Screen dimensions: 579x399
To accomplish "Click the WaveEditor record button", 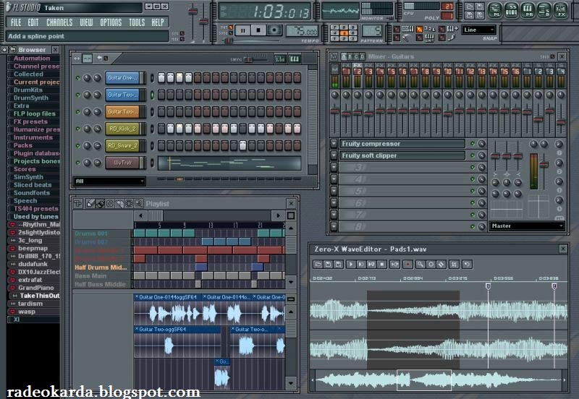I will tap(407, 264).
